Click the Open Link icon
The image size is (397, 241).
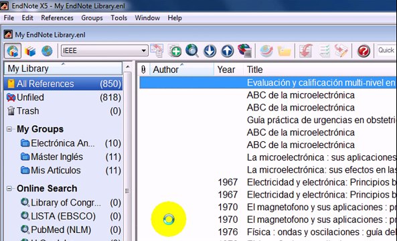[x=266, y=51]
